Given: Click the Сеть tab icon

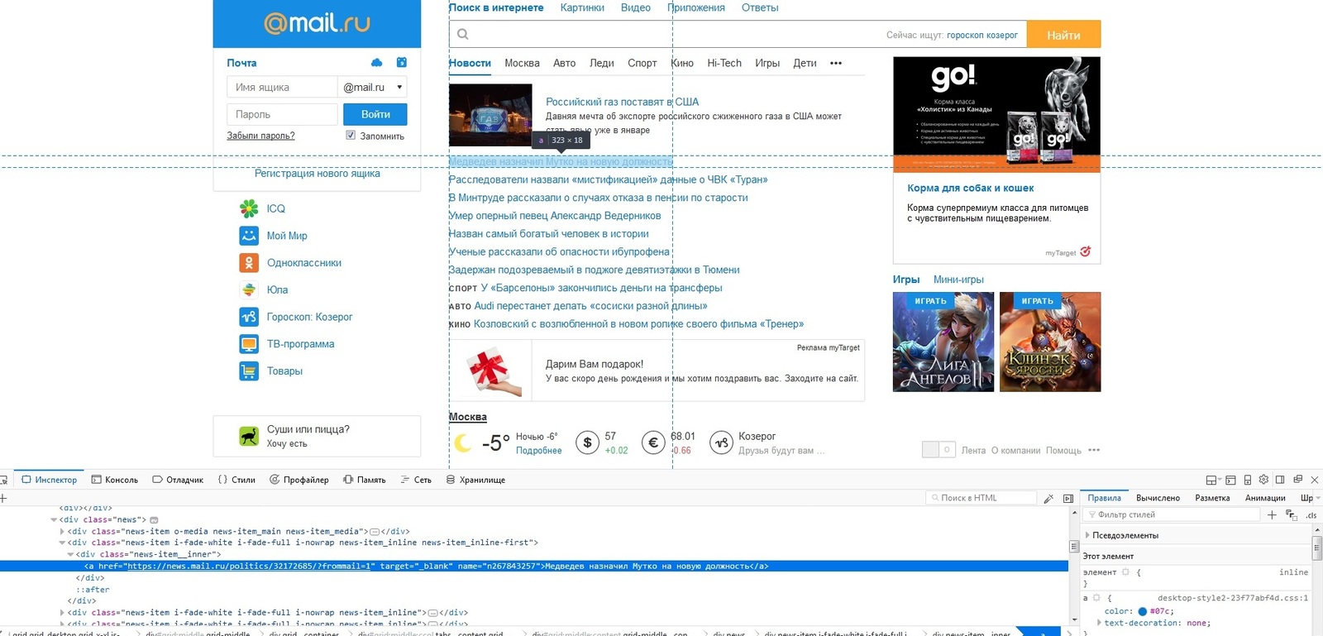Looking at the screenshot, I should [x=405, y=480].
